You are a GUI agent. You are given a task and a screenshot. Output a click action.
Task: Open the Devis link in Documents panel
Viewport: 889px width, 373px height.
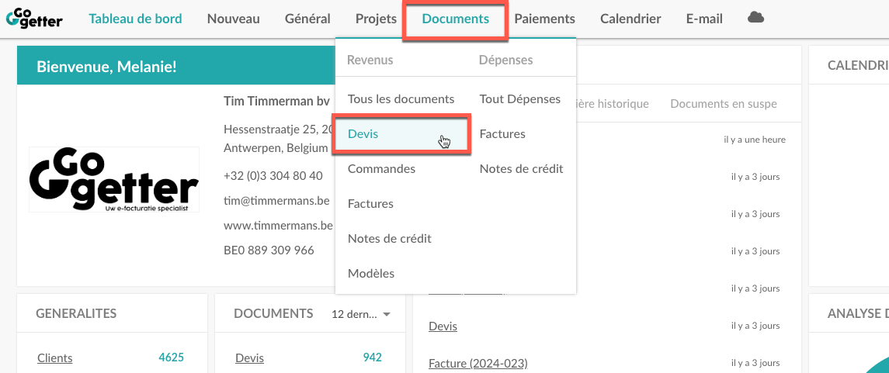pos(249,357)
